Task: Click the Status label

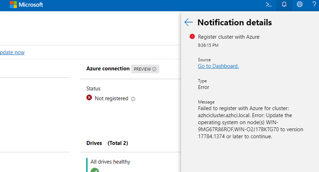Action: 94,89
